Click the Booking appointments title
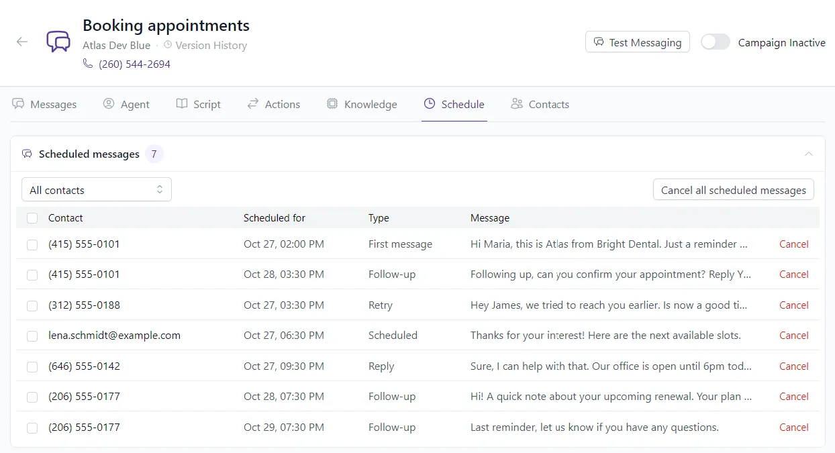 (x=166, y=26)
